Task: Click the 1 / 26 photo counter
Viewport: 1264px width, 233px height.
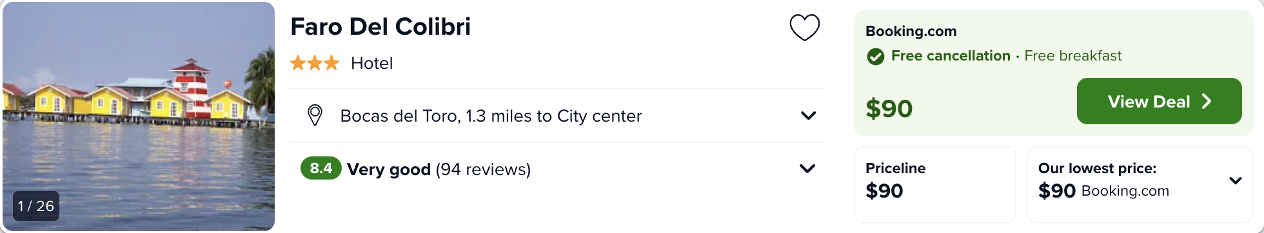Action: (36, 206)
